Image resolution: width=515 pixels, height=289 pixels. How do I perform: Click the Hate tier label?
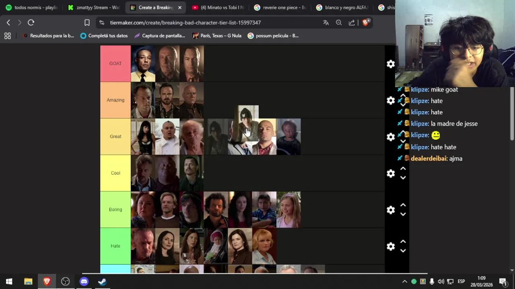[115, 246]
